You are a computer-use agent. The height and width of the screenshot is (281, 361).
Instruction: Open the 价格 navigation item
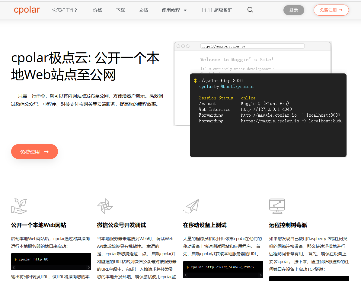[x=97, y=10]
